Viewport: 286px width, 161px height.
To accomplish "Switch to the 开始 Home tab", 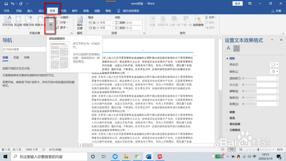I will [19, 11].
